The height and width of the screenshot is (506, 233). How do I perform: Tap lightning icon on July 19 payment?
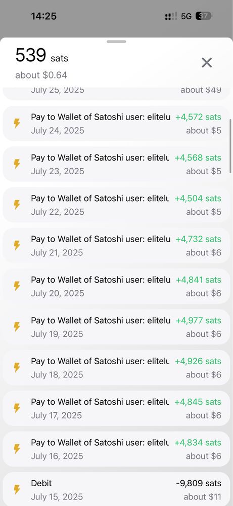[x=17, y=327]
